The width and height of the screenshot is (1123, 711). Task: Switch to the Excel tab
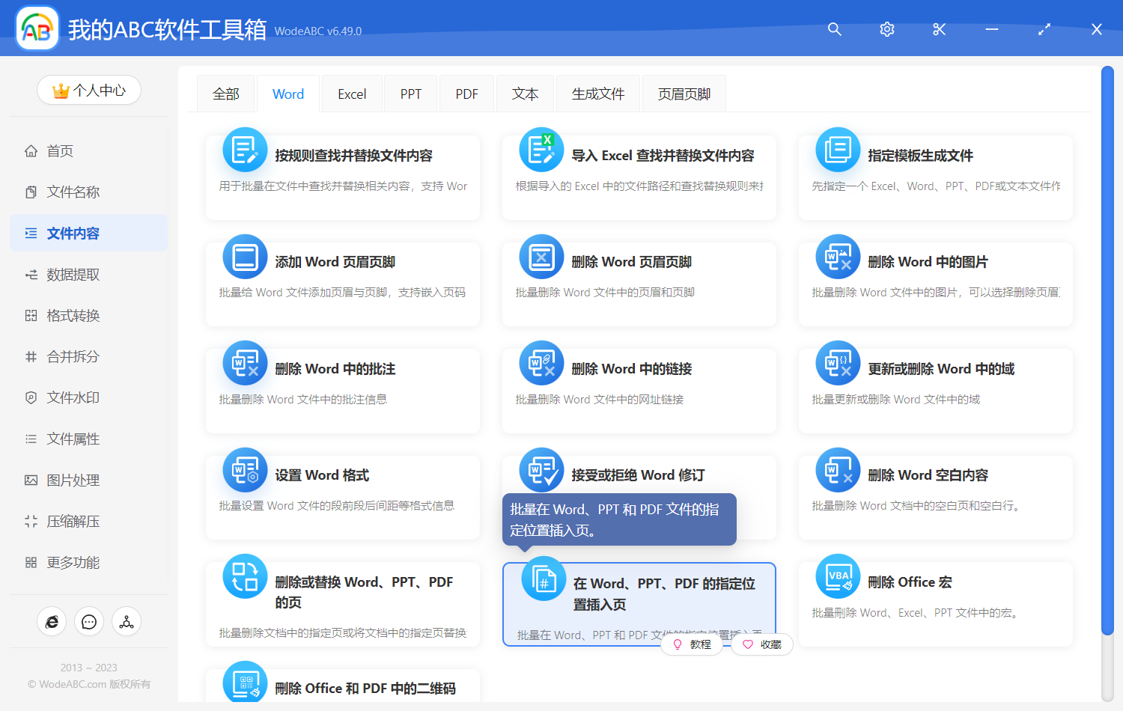(352, 94)
